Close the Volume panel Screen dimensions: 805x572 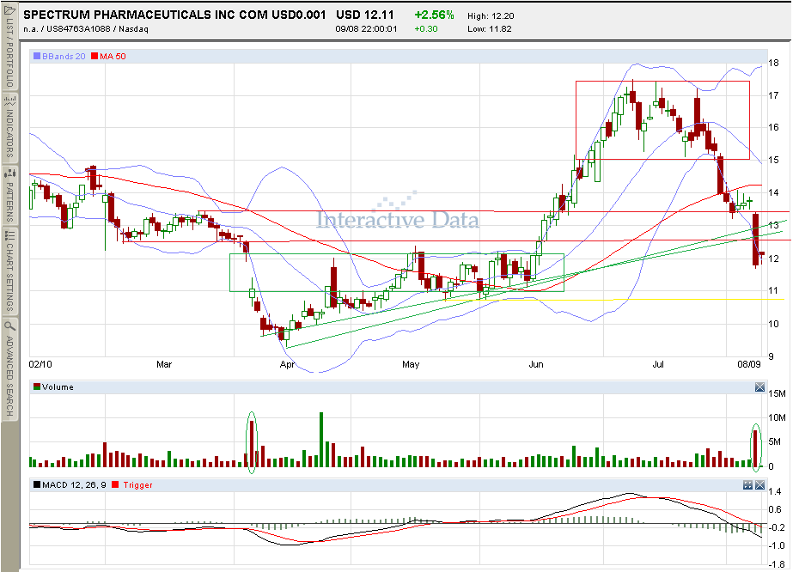tap(759, 387)
